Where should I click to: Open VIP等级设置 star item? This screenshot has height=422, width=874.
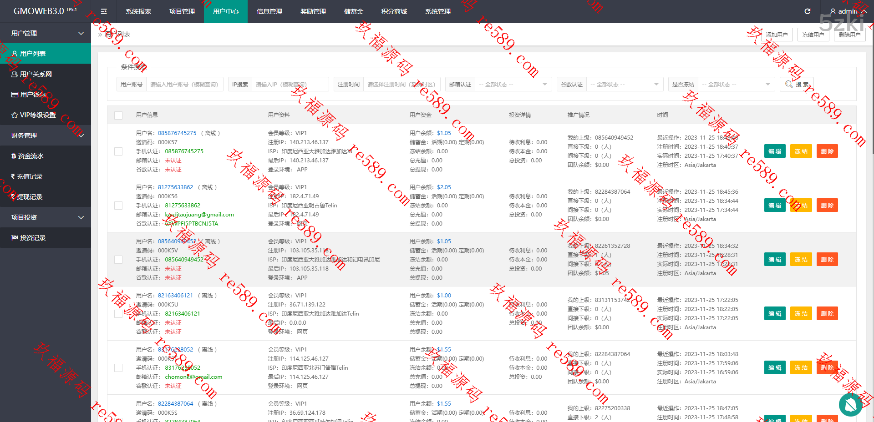(x=37, y=115)
